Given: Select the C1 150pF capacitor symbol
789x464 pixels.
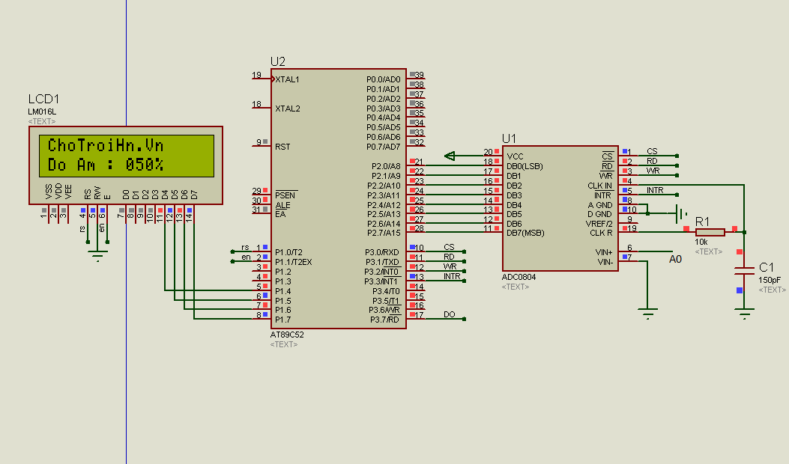Looking at the screenshot, I should (x=744, y=269).
